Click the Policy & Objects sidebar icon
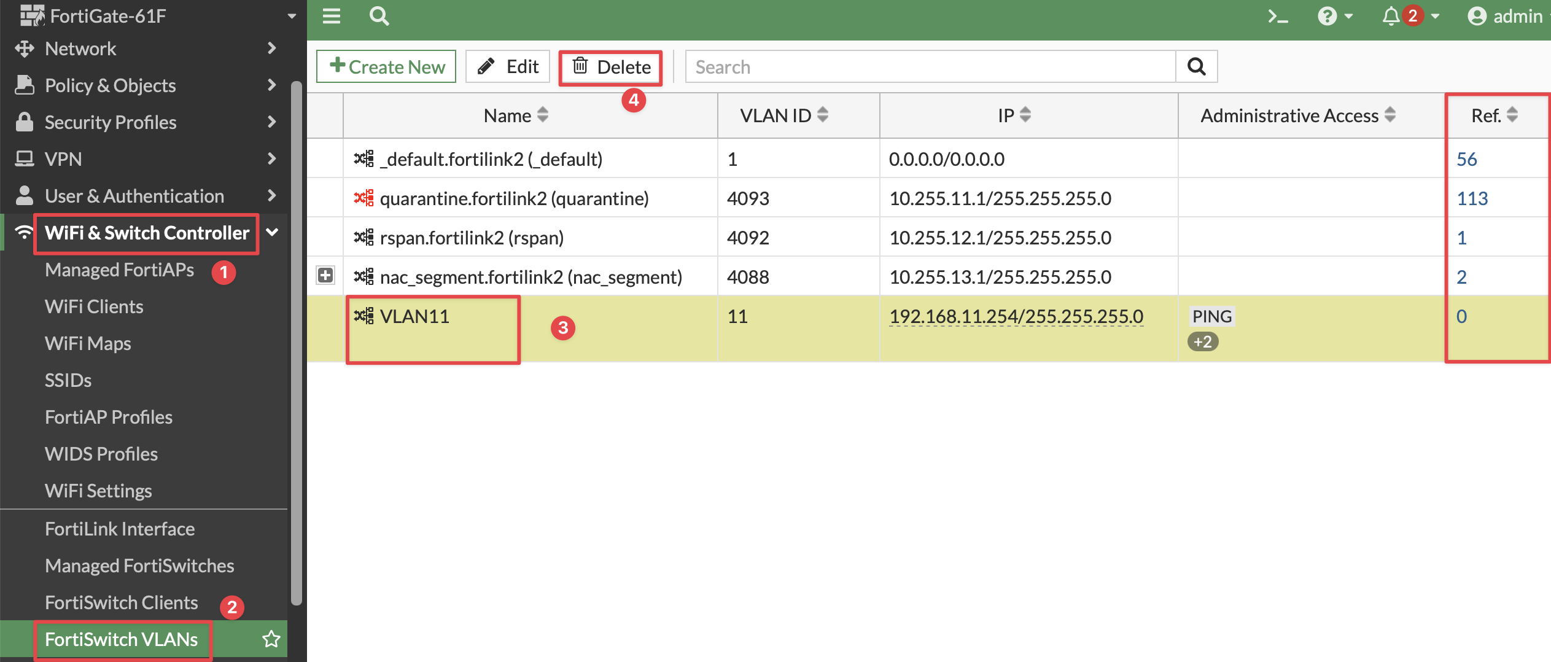The height and width of the screenshot is (662, 1551). click(x=25, y=85)
